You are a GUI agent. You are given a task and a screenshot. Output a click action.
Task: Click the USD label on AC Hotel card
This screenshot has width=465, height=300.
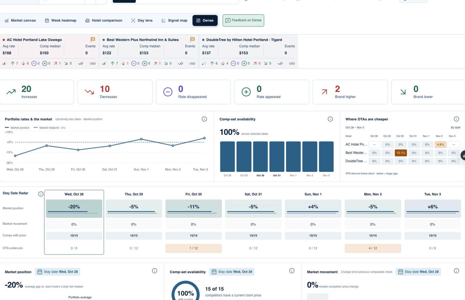point(93,63)
